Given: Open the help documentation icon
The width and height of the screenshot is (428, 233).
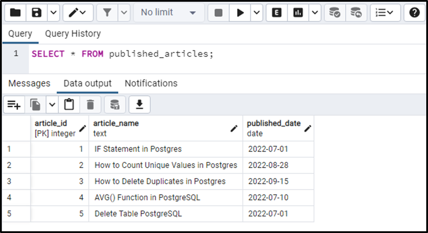Looking at the screenshot, I should (x=414, y=13).
